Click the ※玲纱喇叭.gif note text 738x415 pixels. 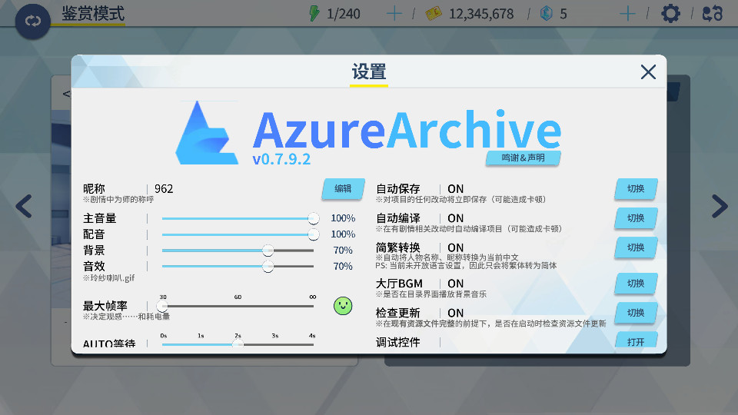click(x=108, y=277)
